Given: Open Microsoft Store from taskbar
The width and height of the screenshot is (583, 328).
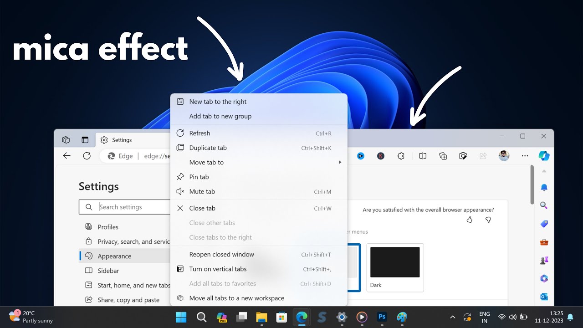Looking at the screenshot, I should tap(281, 317).
